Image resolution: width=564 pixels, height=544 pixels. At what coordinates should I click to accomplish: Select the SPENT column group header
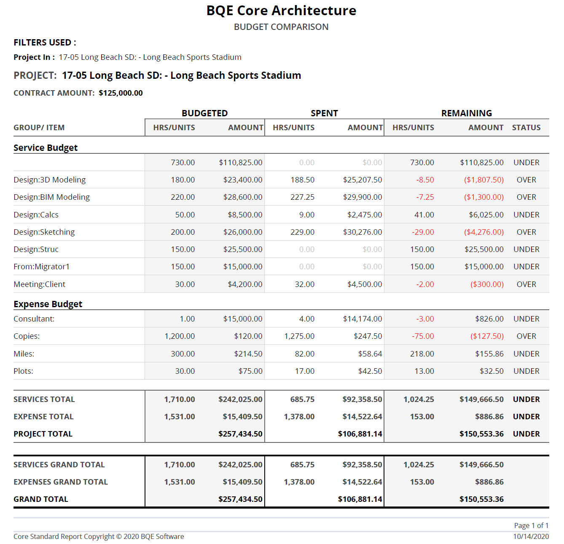[x=324, y=113]
